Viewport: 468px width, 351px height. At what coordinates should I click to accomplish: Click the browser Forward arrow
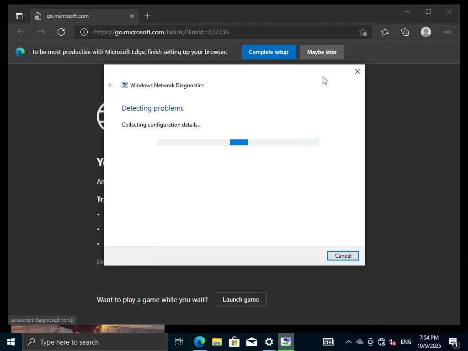[x=41, y=32]
